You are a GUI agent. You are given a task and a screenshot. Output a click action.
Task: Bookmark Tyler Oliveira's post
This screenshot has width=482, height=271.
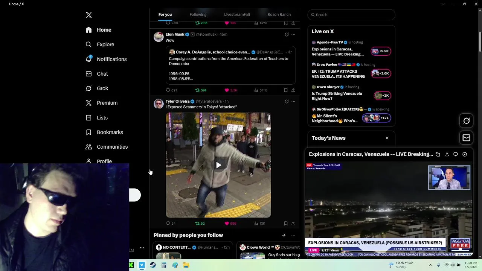pos(286,223)
